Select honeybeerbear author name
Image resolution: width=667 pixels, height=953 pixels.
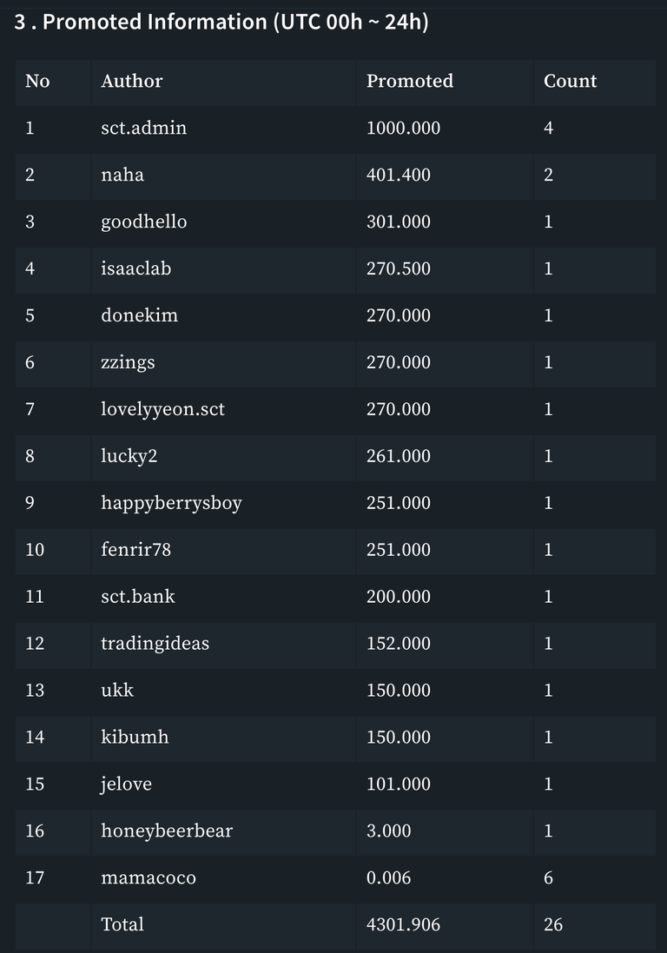click(167, 831)
